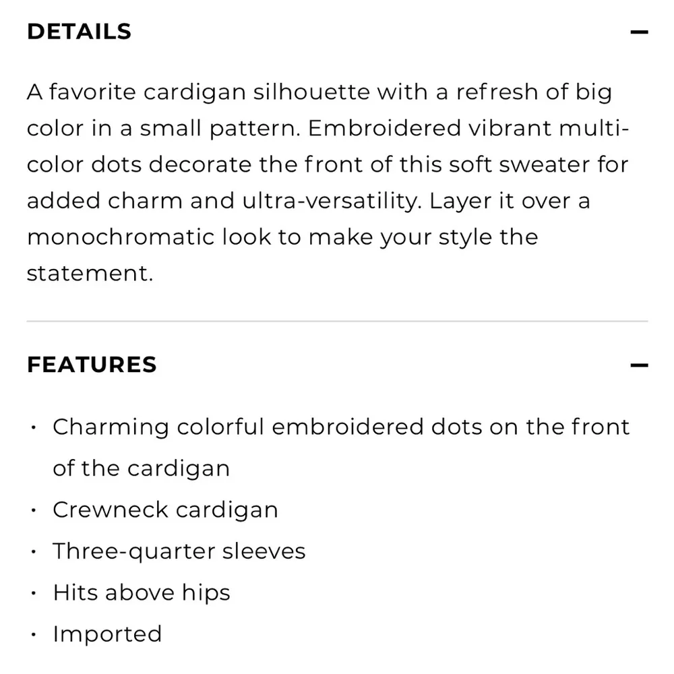Click the bullet point before "Imported"
The image size is (674, 674).
[x=33, y=635]
